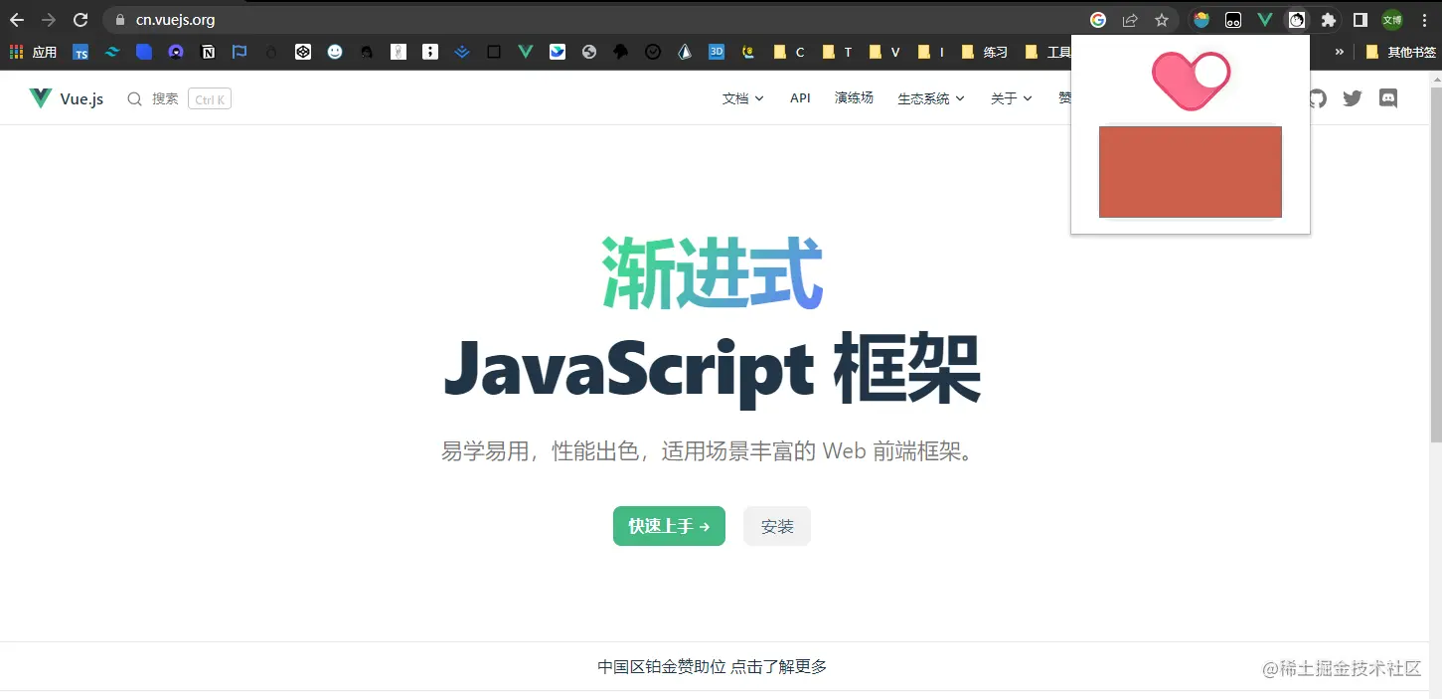
Task: Open the blue 3D bookmark
Action: tap(717, 52)
